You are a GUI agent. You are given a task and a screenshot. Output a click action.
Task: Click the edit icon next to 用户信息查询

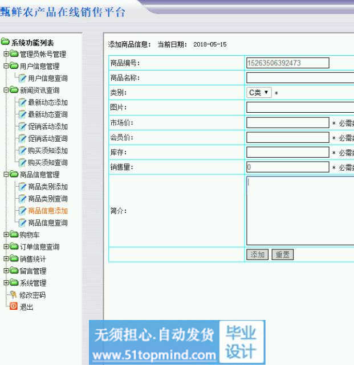(x=22, y=79)
